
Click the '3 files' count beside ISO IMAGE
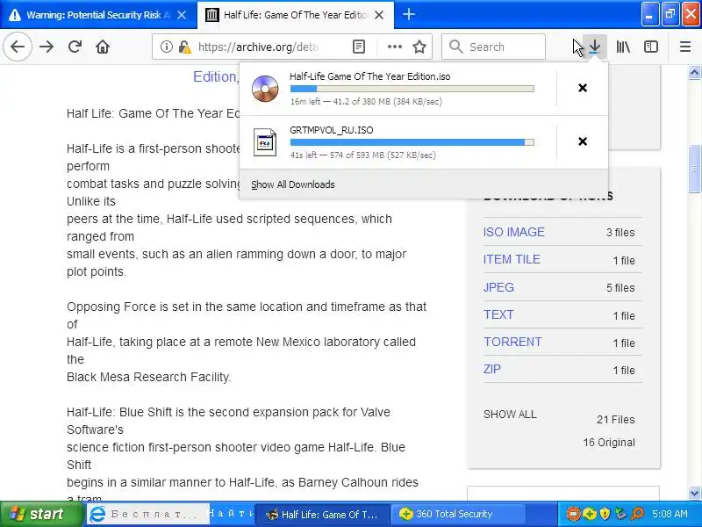tap(620, 233)
